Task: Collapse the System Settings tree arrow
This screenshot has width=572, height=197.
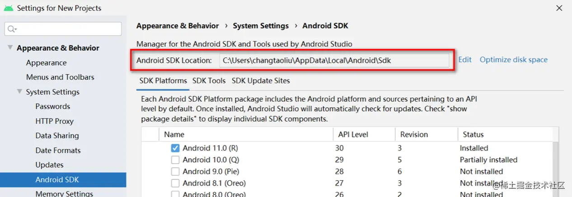Action: [x=19, y=92]
